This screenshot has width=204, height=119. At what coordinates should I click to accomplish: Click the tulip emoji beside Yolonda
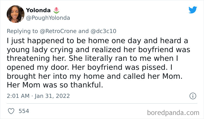point(56,10)
